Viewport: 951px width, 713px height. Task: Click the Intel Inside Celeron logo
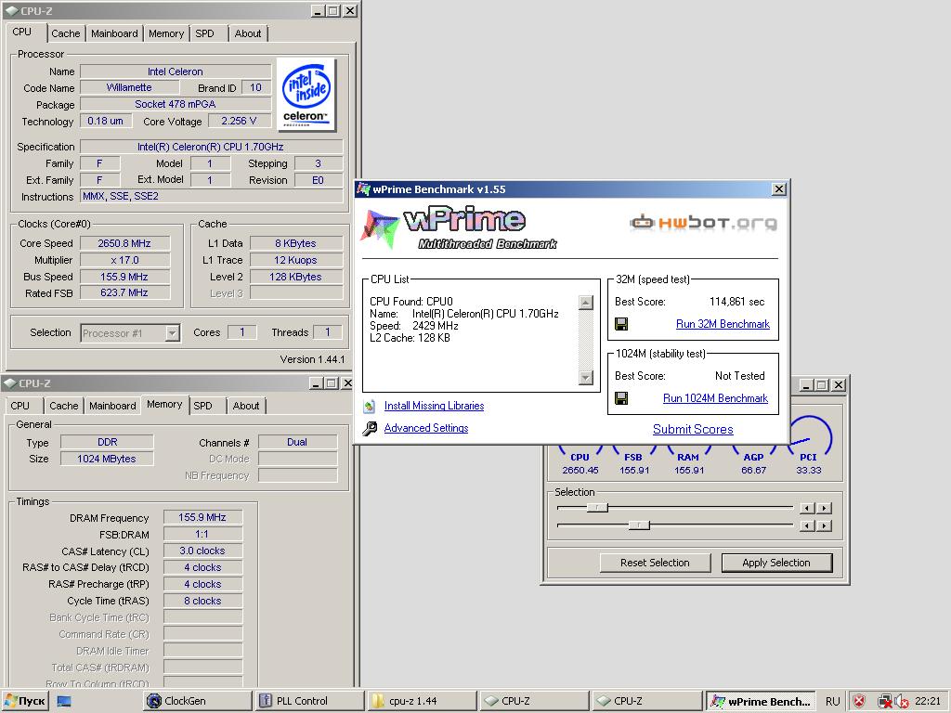(306, 94)
